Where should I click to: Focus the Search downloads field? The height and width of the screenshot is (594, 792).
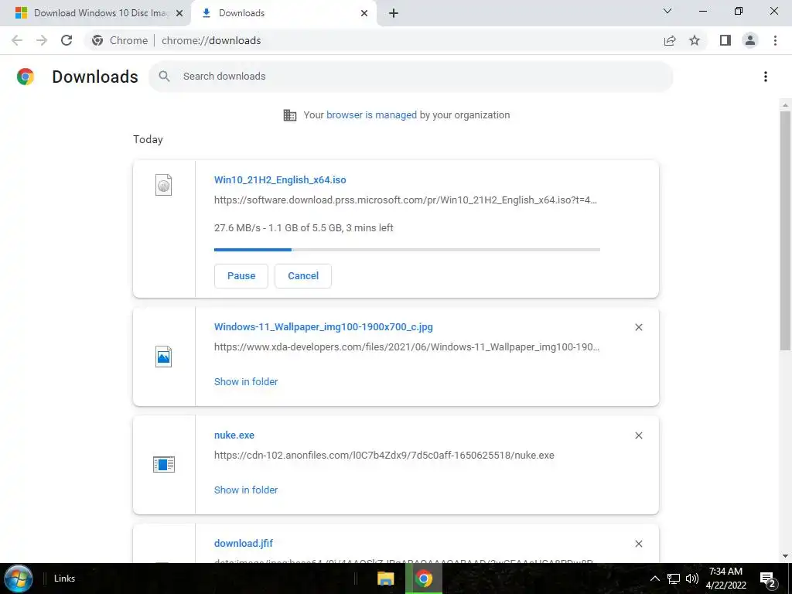pyautogui.click(x=411, y=77)
